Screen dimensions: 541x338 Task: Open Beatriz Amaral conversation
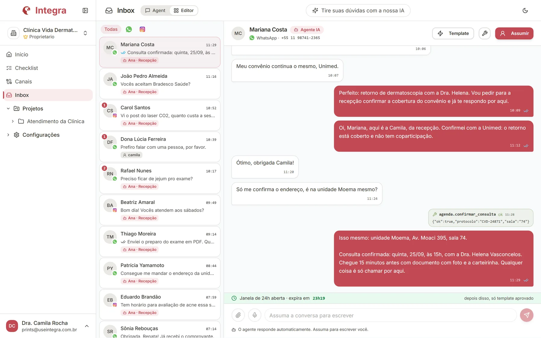[160, 210]
